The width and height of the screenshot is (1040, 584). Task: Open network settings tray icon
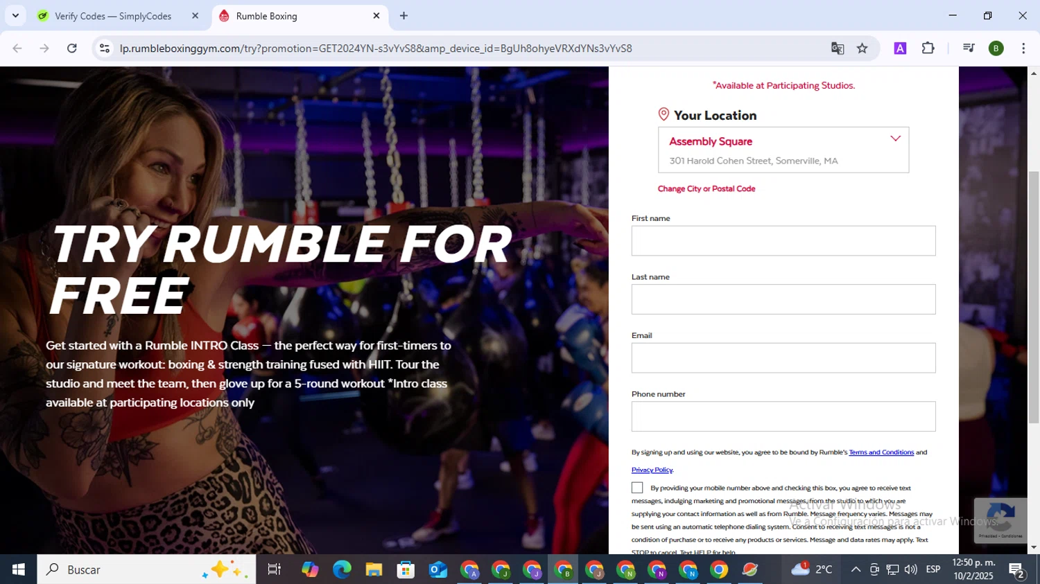click(893, 569)
